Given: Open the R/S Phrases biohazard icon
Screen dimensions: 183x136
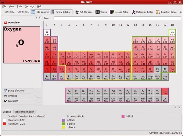Looking at the screenshot, I should 77,12.
